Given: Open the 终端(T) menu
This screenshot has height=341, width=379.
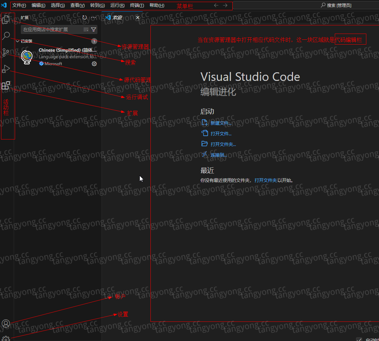Looking at the screenshot, I should coord(137,5).
